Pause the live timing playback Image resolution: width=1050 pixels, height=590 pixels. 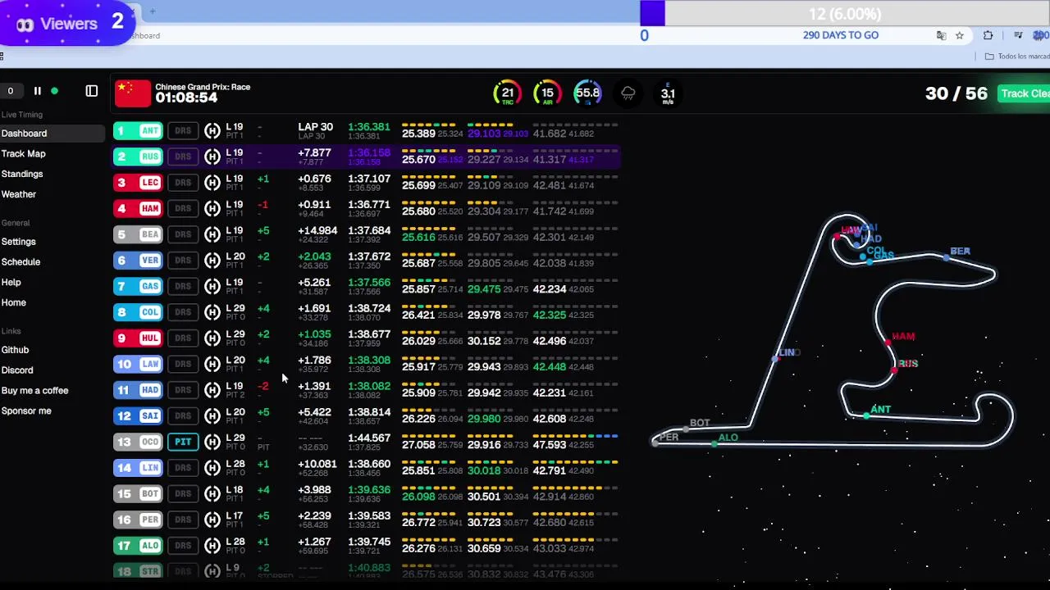[37, 91]
